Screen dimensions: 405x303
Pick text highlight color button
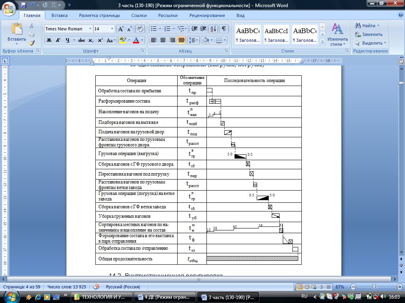pos(123,40)
